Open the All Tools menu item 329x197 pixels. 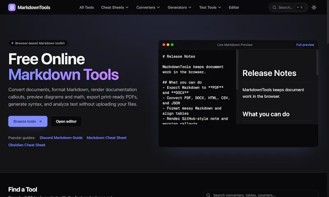point(86,7)
